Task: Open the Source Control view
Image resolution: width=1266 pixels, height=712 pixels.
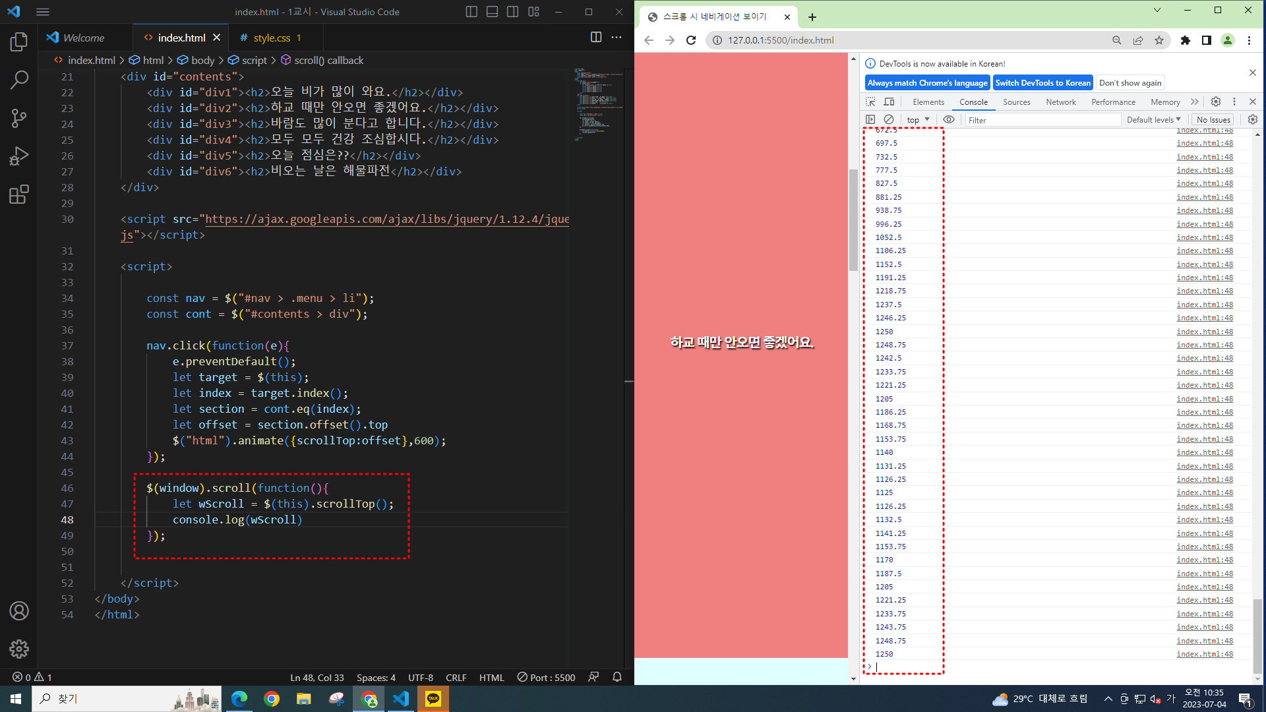Action: pyautogui.click(x=19, y=119)
